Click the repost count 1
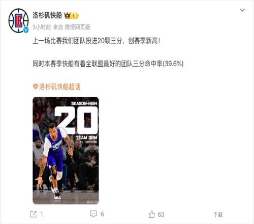This screenshot has width=254, height=224. pyautogui.click(x=42, y=214)
